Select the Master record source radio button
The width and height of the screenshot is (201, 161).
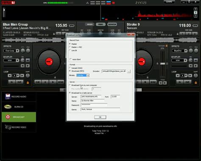pyautogui.click(x=70, y=44)
